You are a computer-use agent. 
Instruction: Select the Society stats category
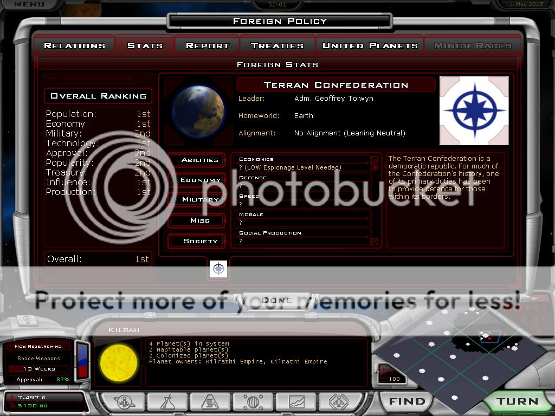click(x=200, y=241)
